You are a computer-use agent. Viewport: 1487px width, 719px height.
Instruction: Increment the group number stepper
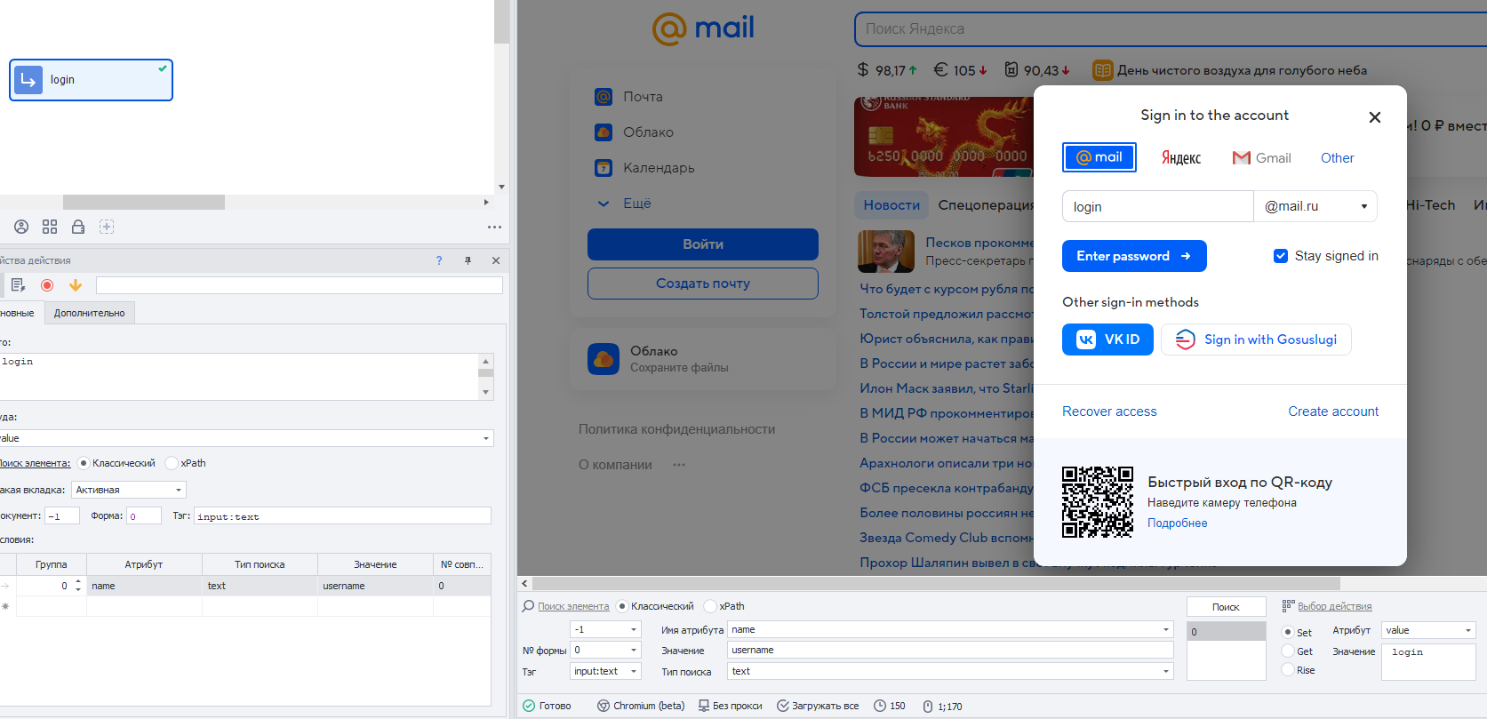click(78, 582)
